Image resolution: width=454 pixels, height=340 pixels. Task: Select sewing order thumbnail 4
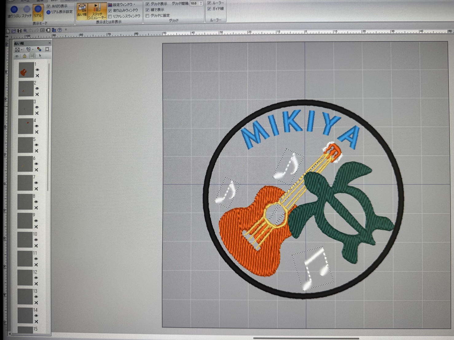[25, 126]
